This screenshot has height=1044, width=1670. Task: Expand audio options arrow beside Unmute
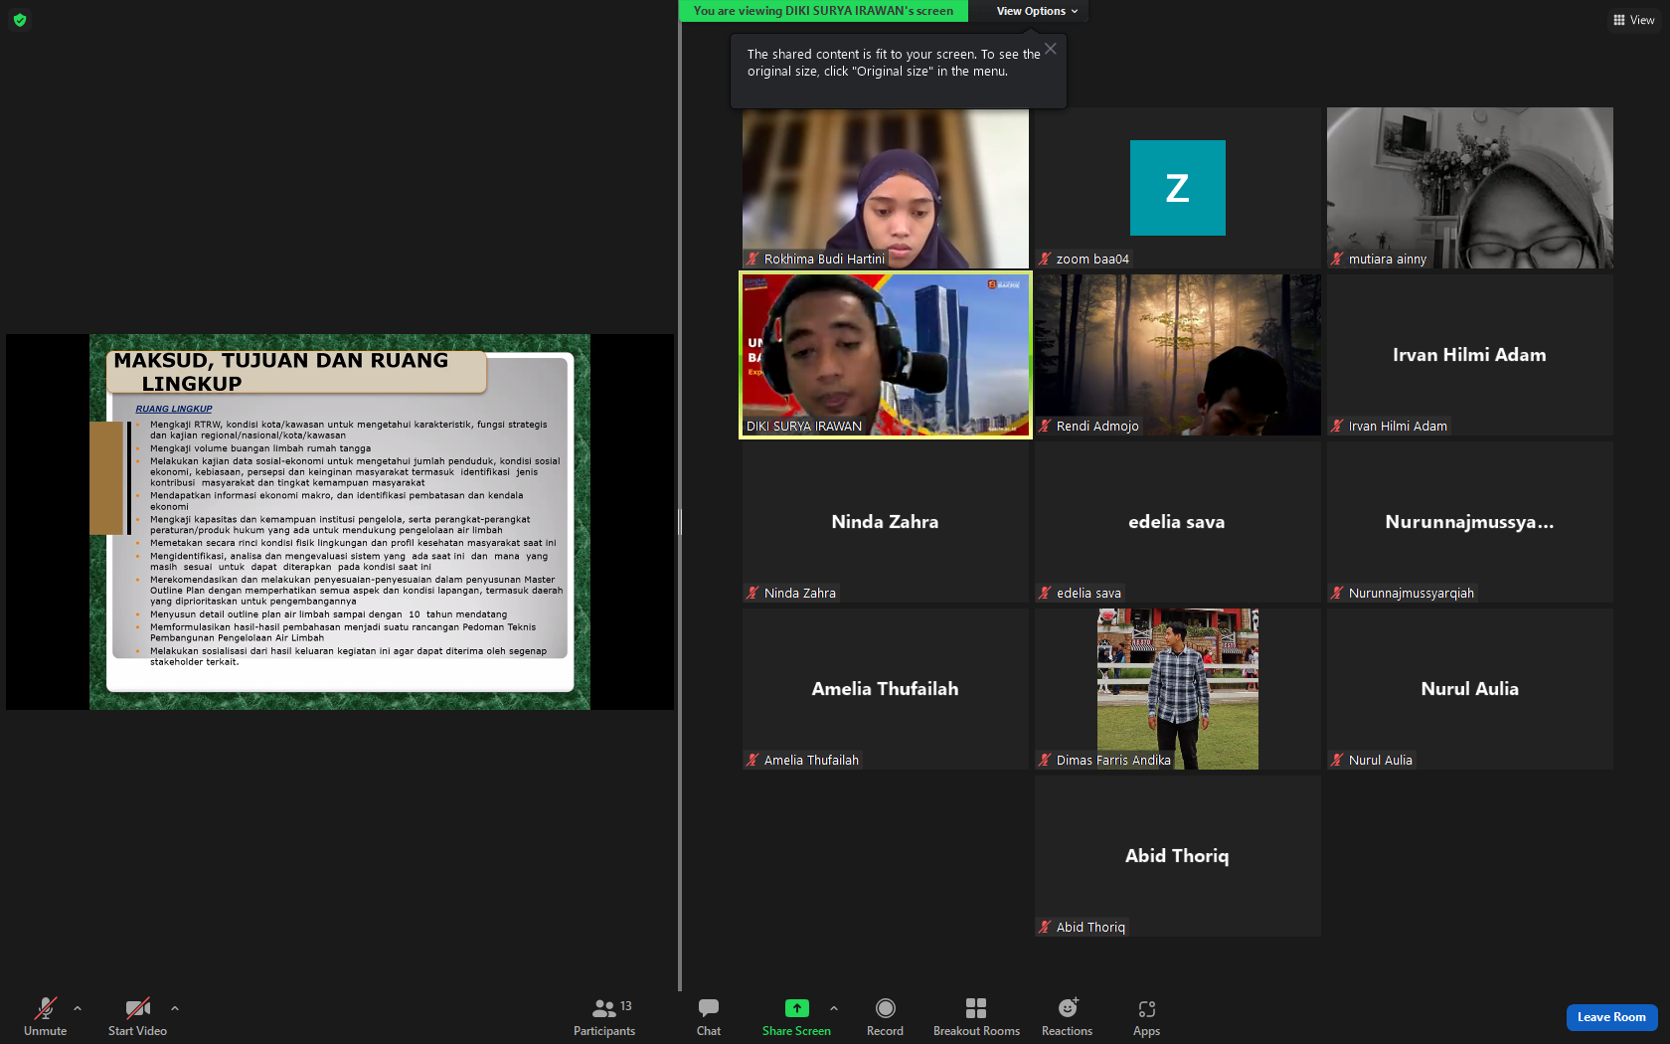[x=78, y=1008]
